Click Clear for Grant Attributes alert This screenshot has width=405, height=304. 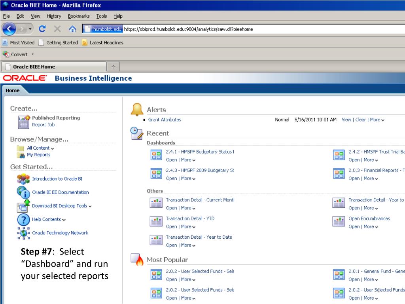[x=361, y=120]
